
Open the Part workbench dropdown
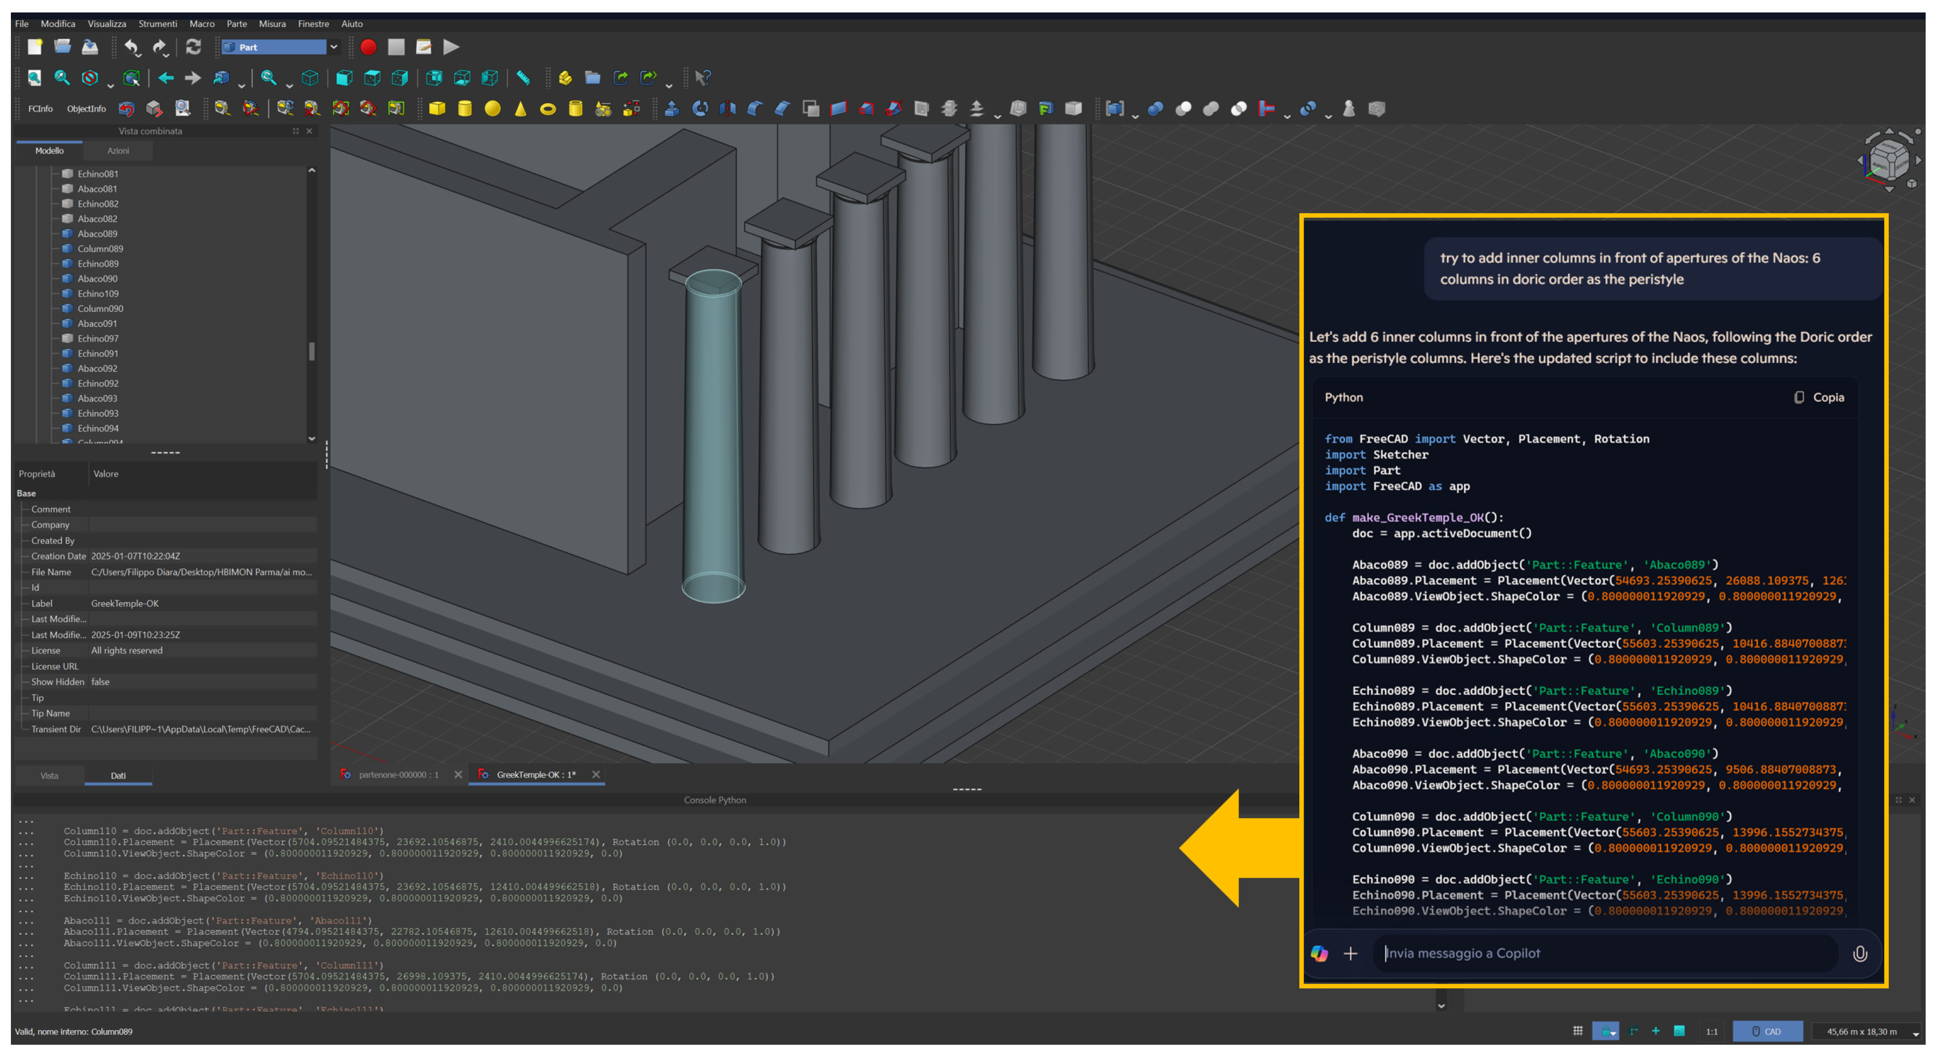pyautogui.click(x=333, y=47)
